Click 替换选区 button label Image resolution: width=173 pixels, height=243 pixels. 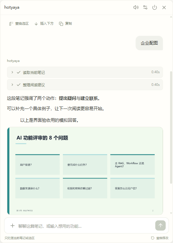[22, 24]
